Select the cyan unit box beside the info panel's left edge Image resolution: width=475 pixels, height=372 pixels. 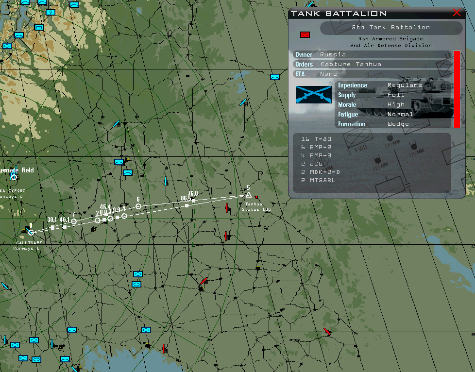pos(275,77)
